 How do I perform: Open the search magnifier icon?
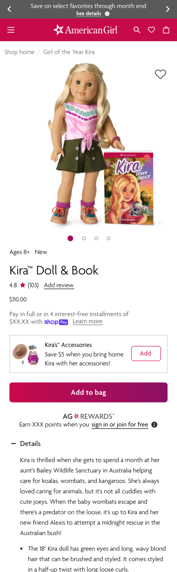[x=137, y=30]
